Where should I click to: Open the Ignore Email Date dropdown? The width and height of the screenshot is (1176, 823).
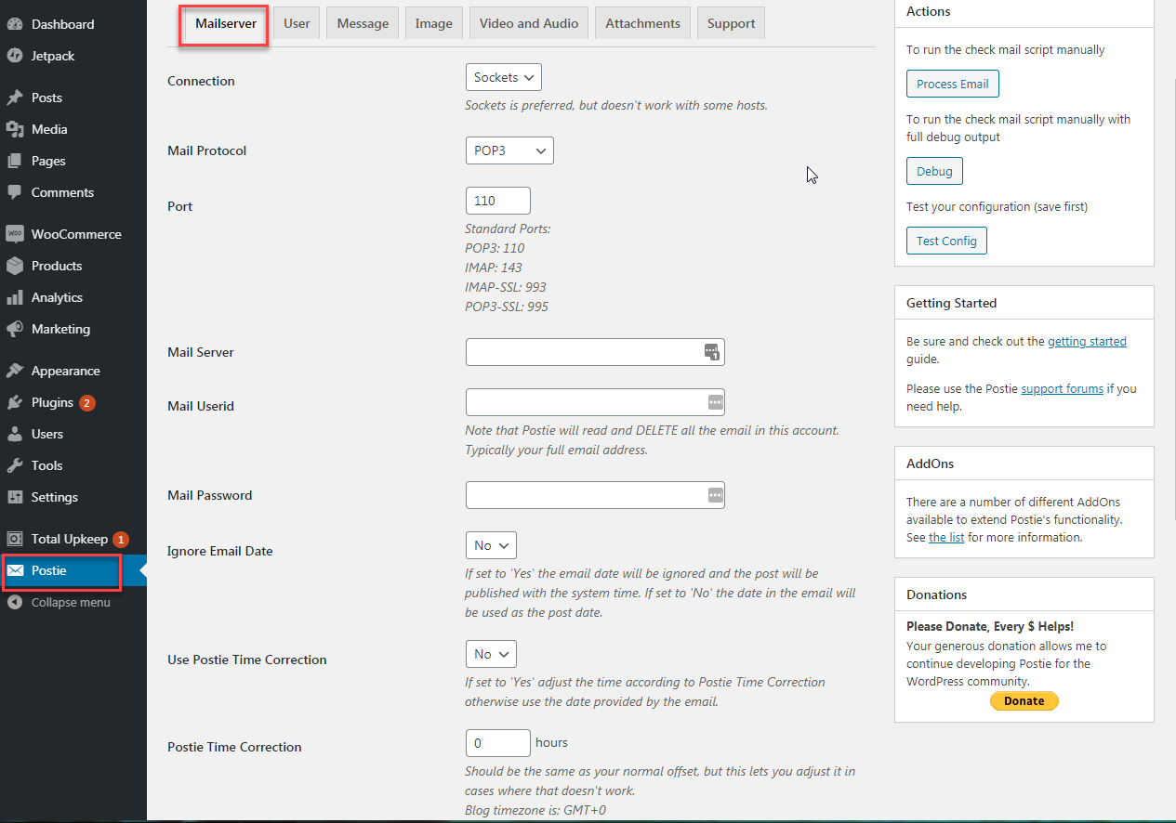tap(491, 545)
